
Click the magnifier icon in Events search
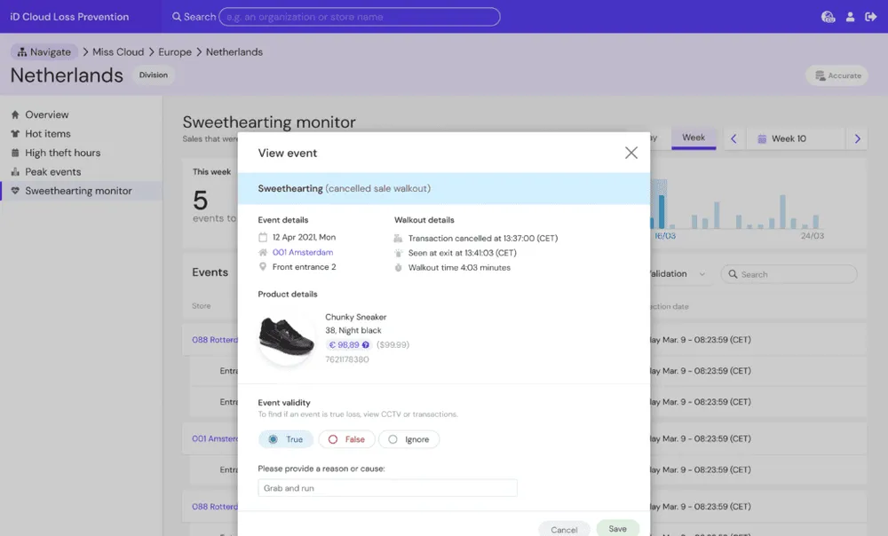click(733, 274)
